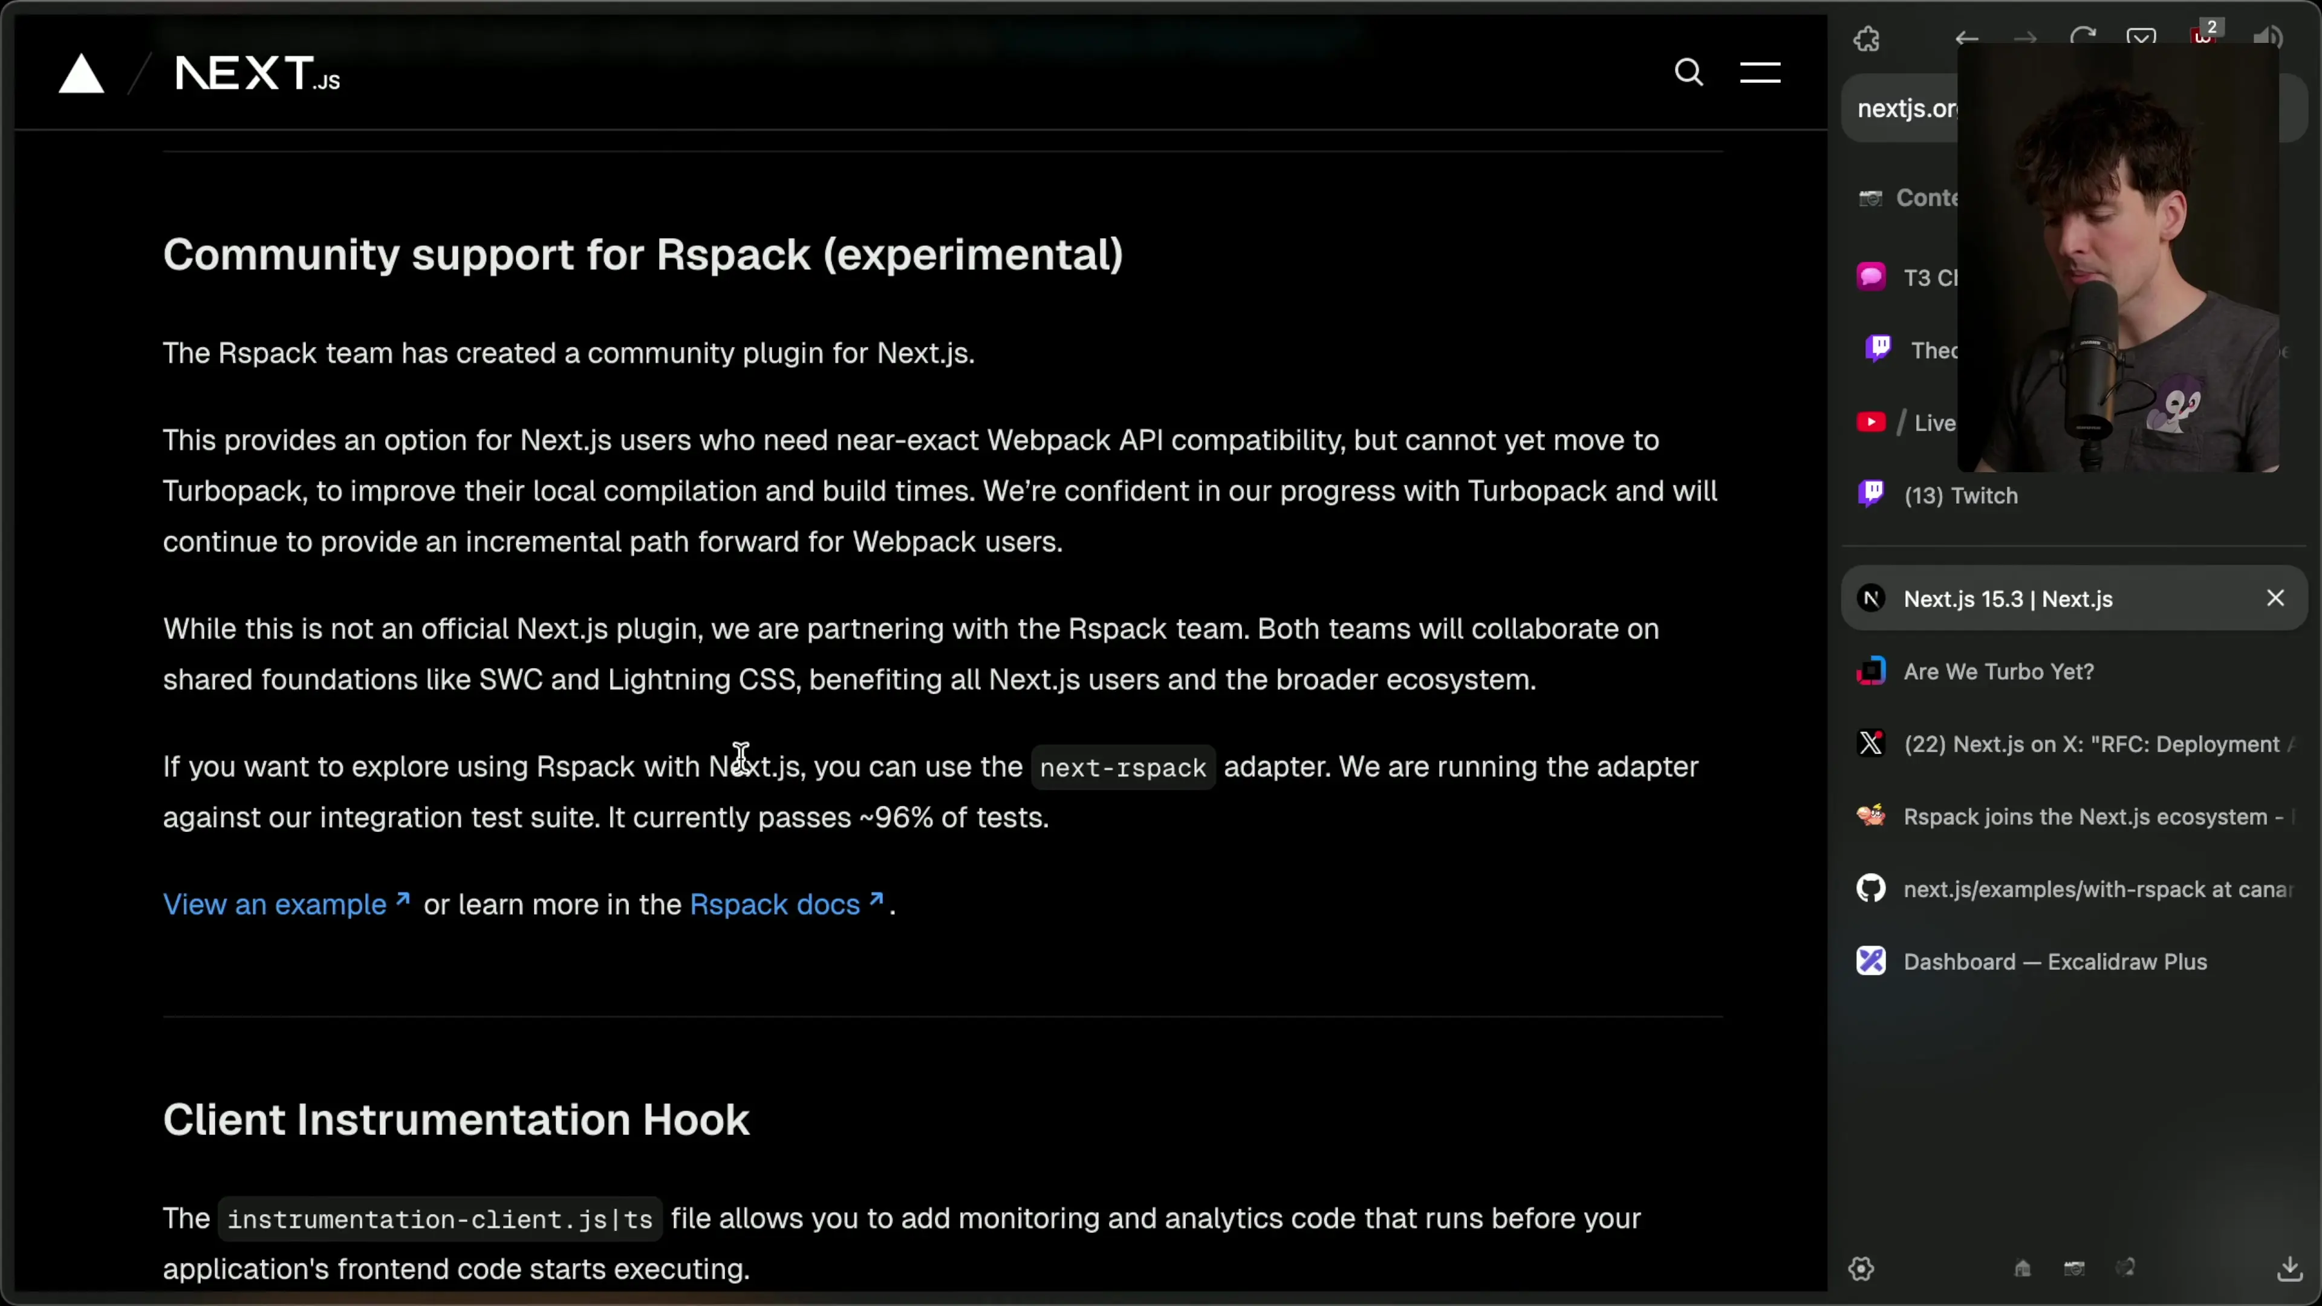Image resolution: width=2322 pixels, height=1306 pixels.
Task: Click the Community support for Rspack heading
Action: pyautogui.click(x=643, y=254)
